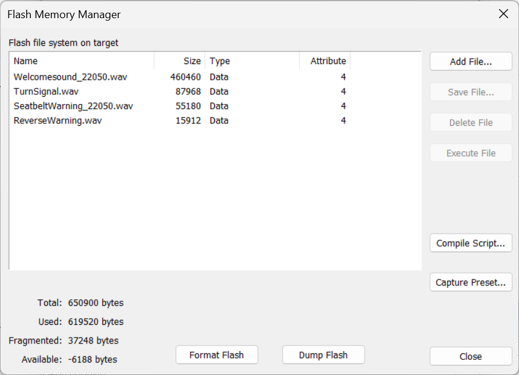Close the dialog with the title bar X

pos(503,14)
